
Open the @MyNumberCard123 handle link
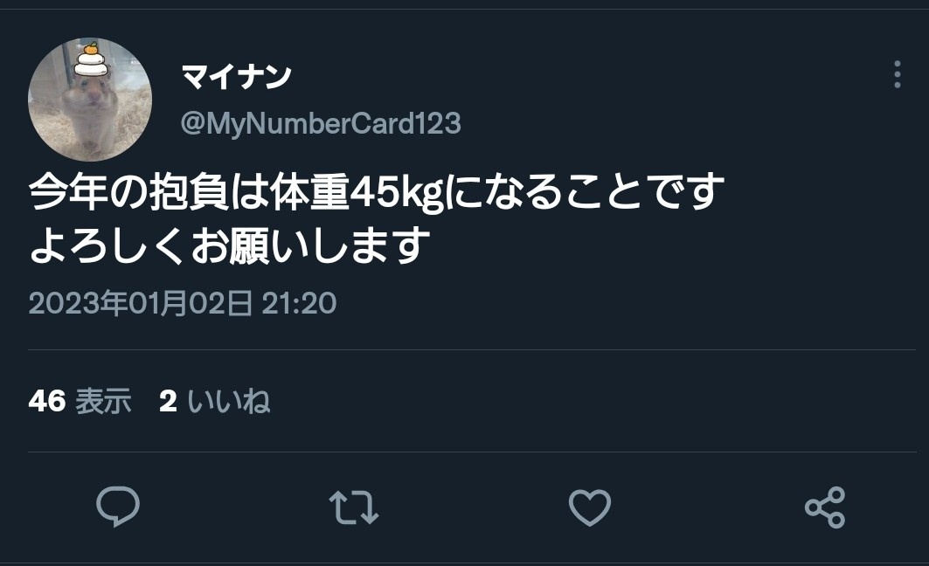click(x=321, y=124)
